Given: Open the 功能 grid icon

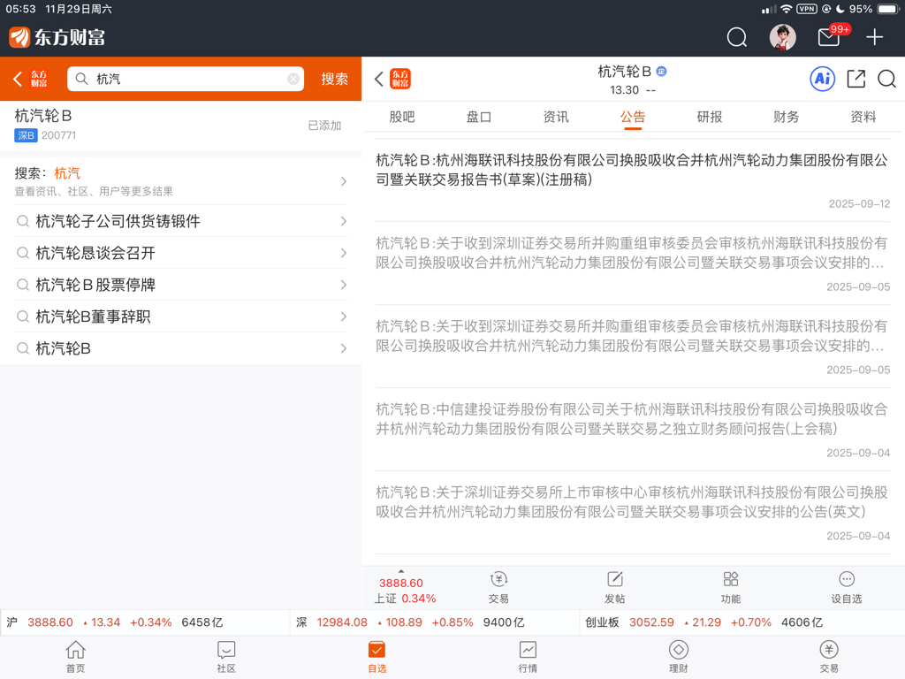Looking at the screenshot, I should (x=731, y=588).
